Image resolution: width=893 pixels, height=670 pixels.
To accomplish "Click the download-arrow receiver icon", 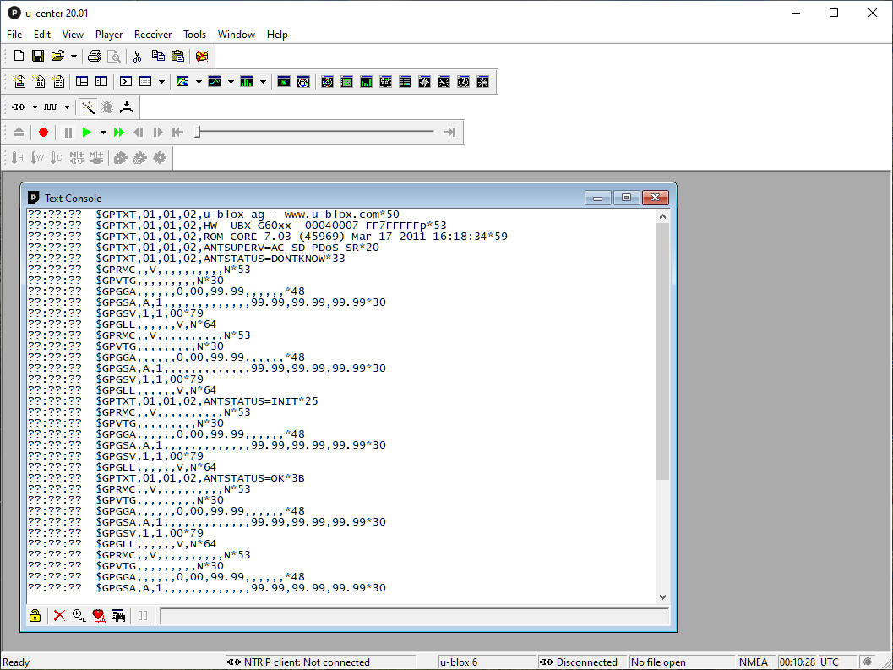I will tap(127, 106).
